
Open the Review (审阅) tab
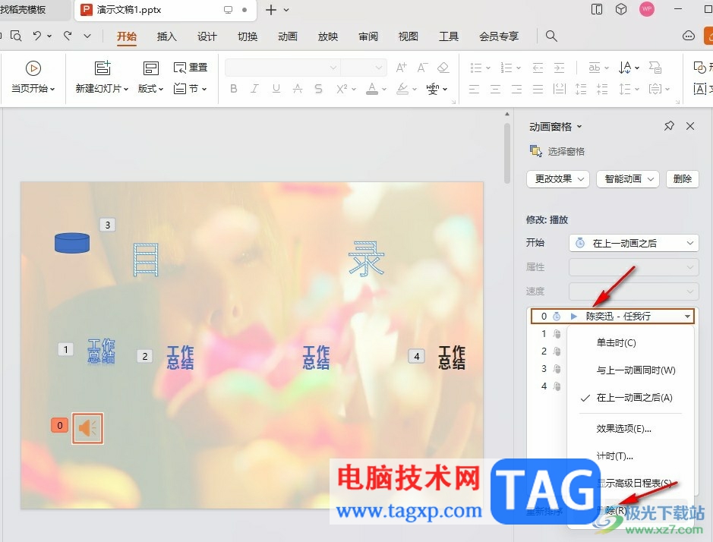click(368, 36)
